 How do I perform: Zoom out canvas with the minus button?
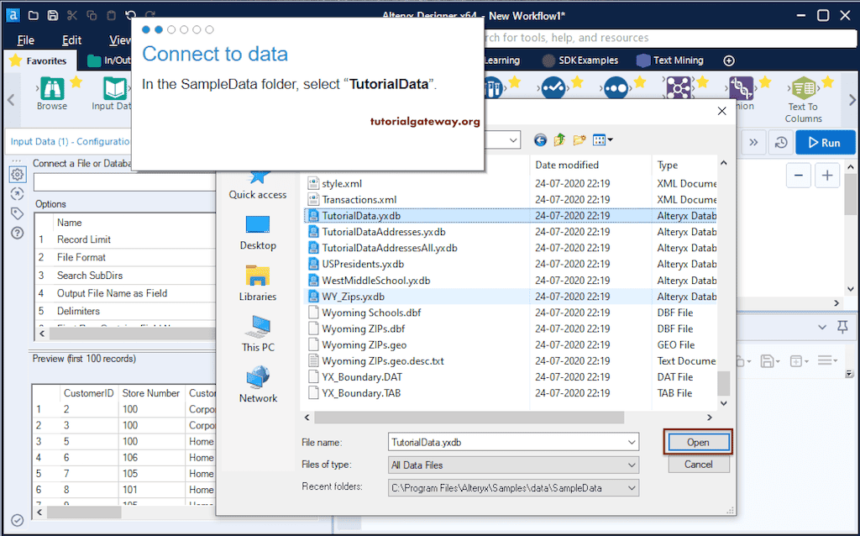coord(799,176)
